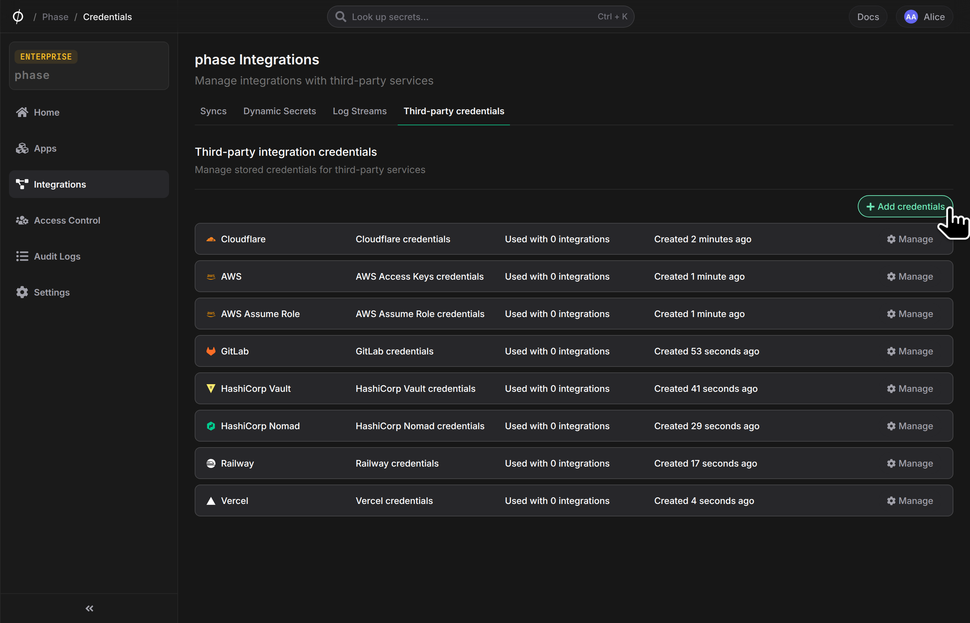Click 'HashiCorp Nomad credentials' text
Screen dimensions: 970x623
coord(420,426)
